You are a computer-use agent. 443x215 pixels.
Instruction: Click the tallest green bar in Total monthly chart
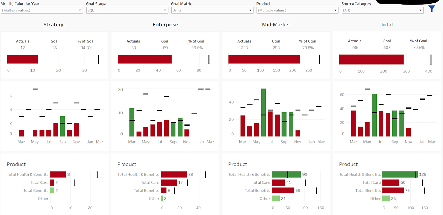tap(374, 115)
